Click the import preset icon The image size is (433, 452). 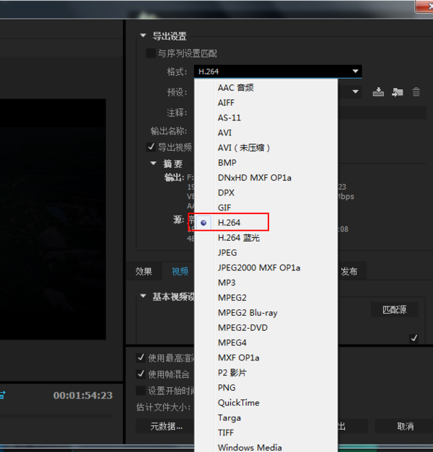coord(397,92)
